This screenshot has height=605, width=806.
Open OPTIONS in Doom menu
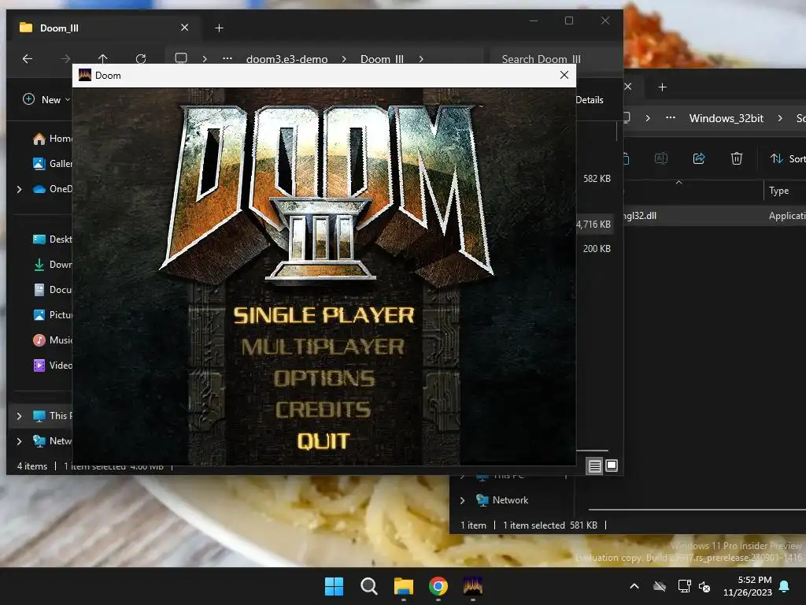click(x=324, y=378)
